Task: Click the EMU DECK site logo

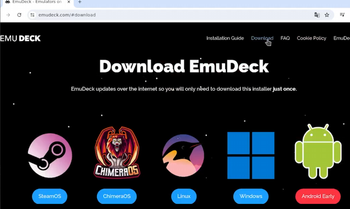Action: pos(20,38)
